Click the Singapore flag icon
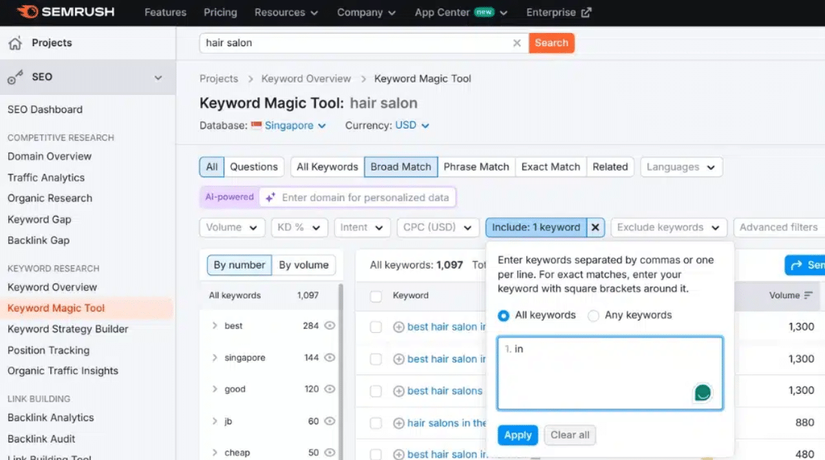The image size is (825, 460). 256,125
